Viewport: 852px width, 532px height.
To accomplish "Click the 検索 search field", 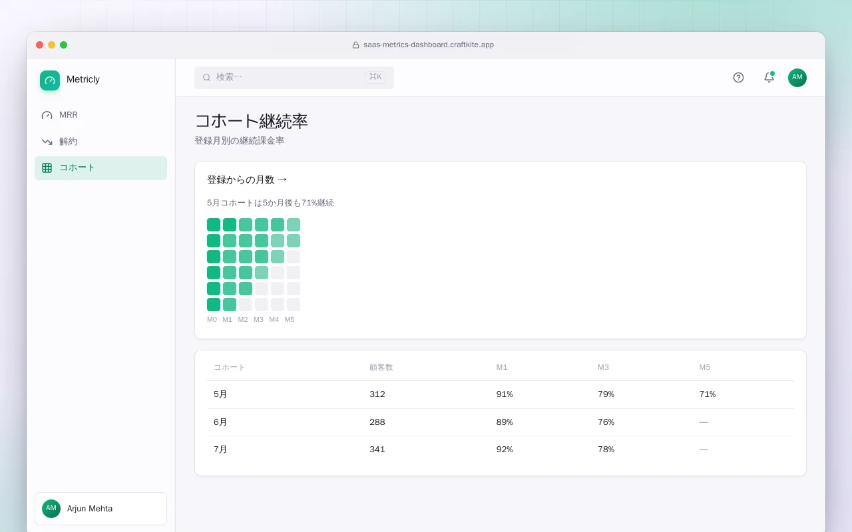I will pyautogui.click(x=294, y=77).
